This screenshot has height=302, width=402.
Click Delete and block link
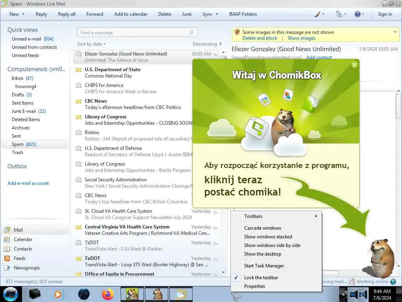[x=260, y=38]
